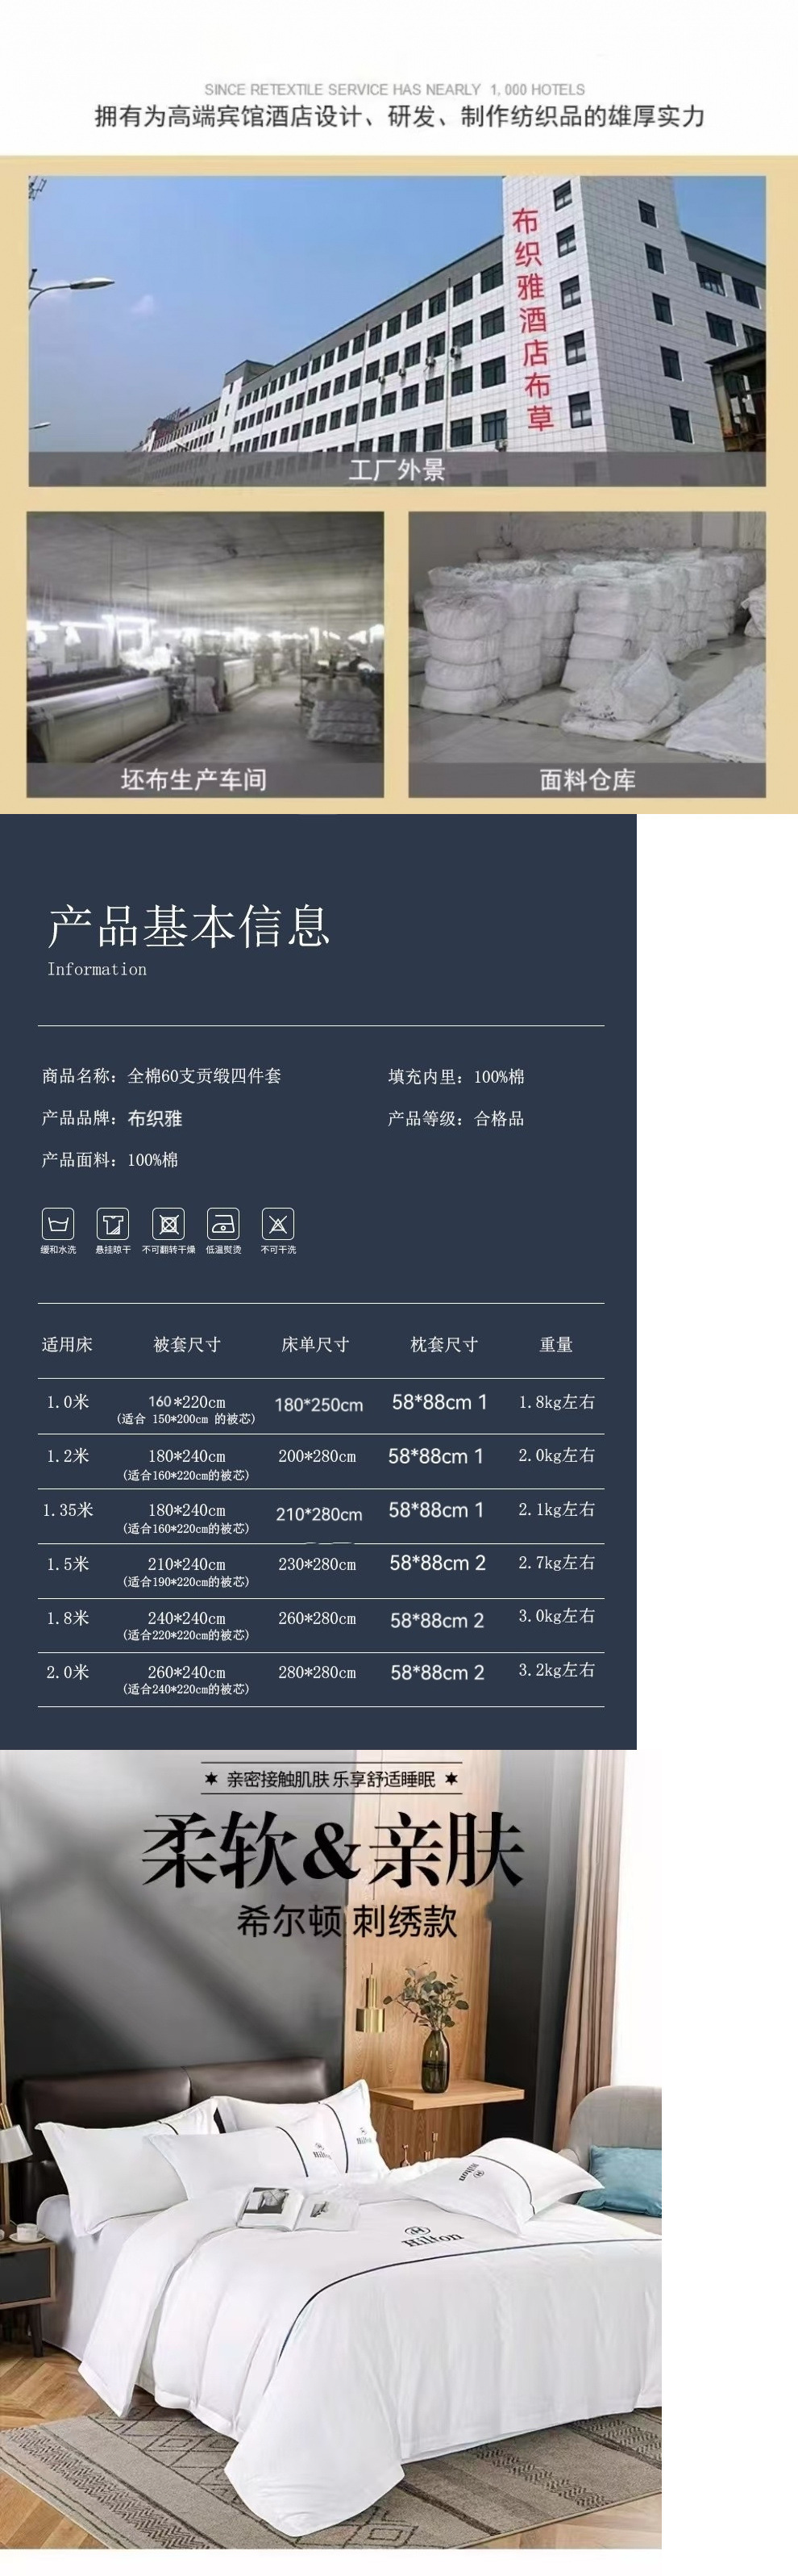Click the 布织雅 brand name
This screenshot has height=2576, width=798.
155,1118
